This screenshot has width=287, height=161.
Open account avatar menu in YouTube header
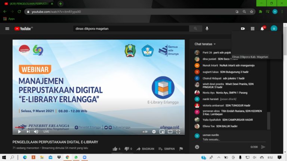(274, 28)
